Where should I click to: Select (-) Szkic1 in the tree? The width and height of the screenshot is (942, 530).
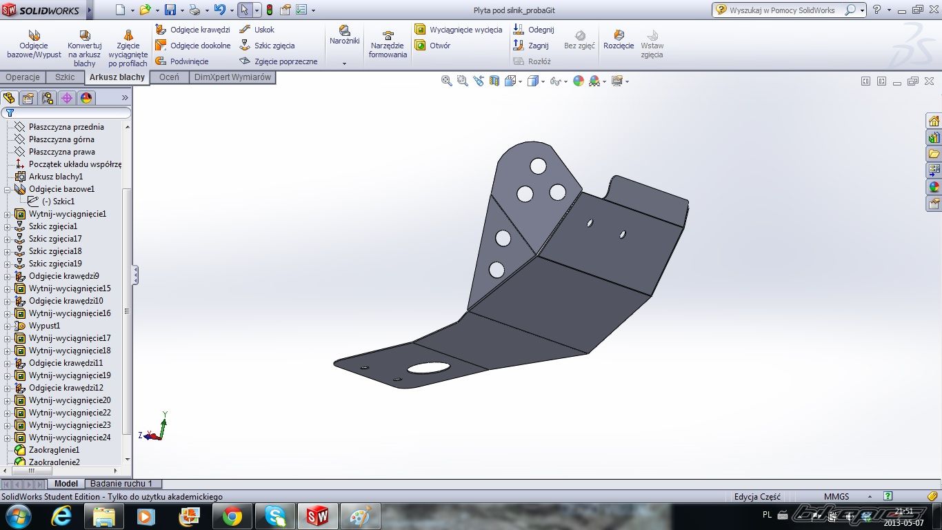point(58,202)
